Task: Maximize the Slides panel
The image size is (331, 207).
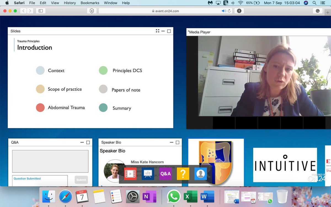Action: (x=169, y=31)
